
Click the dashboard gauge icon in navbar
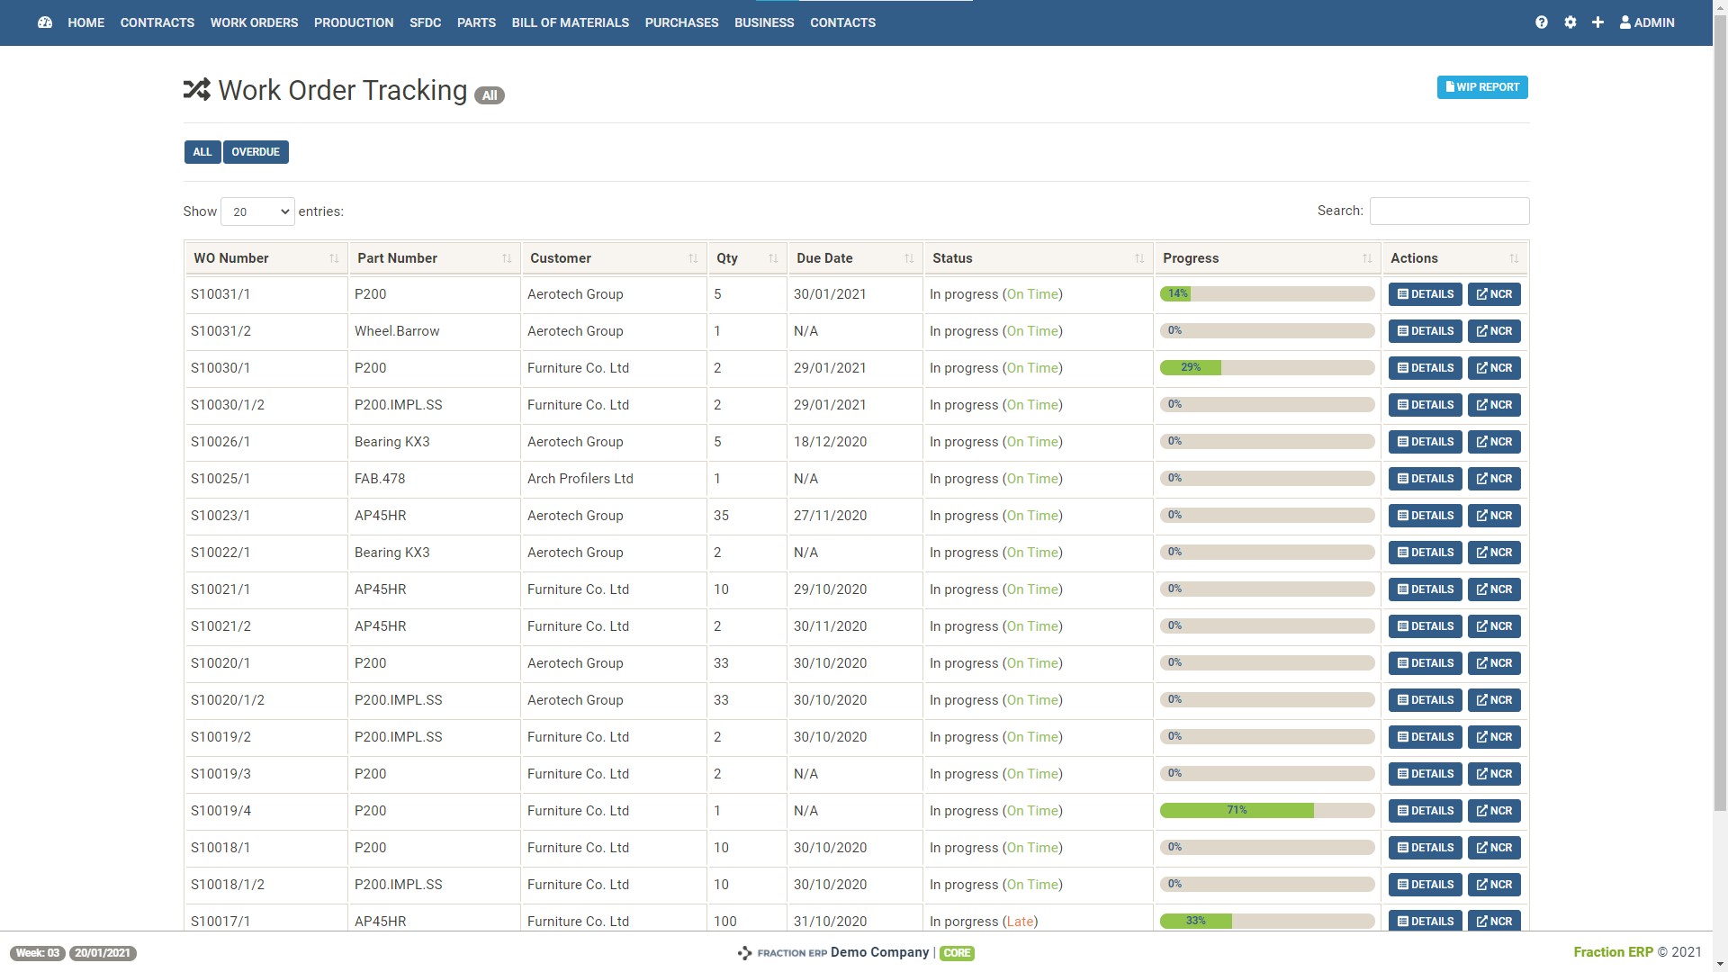pyautogui.click(x=45, y=22)
